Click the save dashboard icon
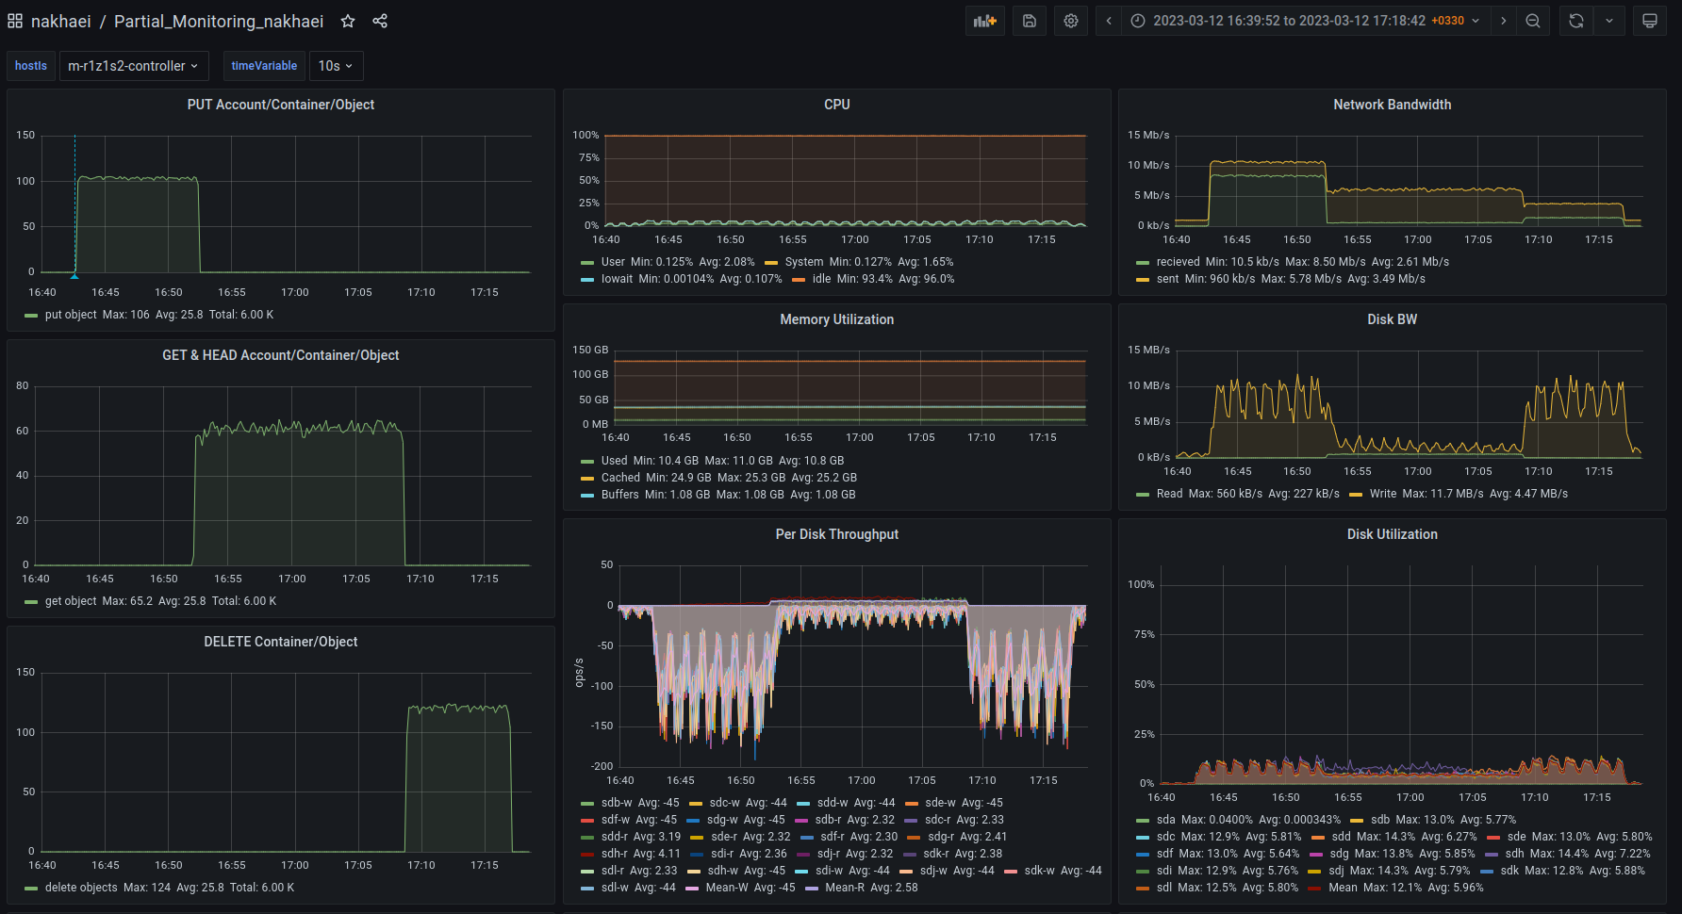Image resolution: width=1682 pixels, height=914 pixels. [1030, 21]
